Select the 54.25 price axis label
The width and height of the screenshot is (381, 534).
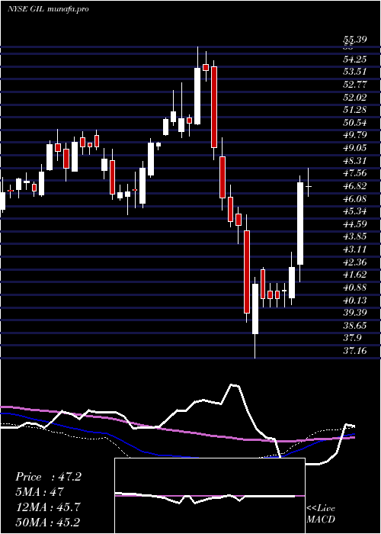(355, 60)
